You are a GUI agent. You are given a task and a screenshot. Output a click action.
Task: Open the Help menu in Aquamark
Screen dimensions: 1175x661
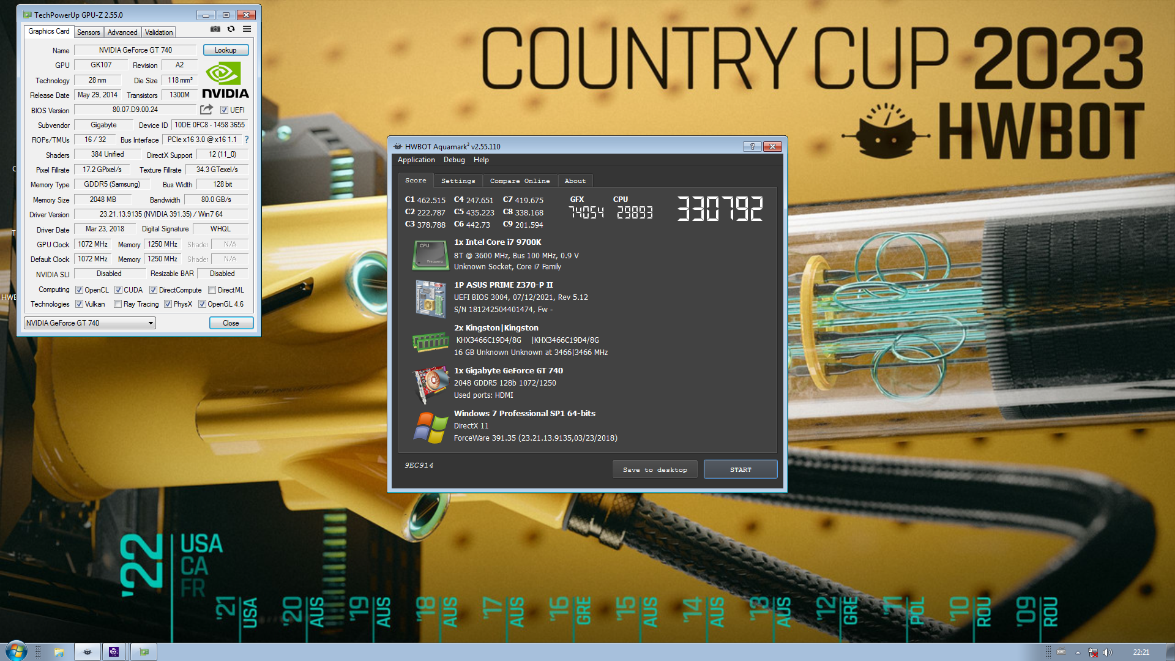481,160
